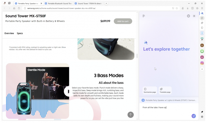Select the Overview tab
The width and height of the screenshot is (209, 123).
tap(9, 33)
